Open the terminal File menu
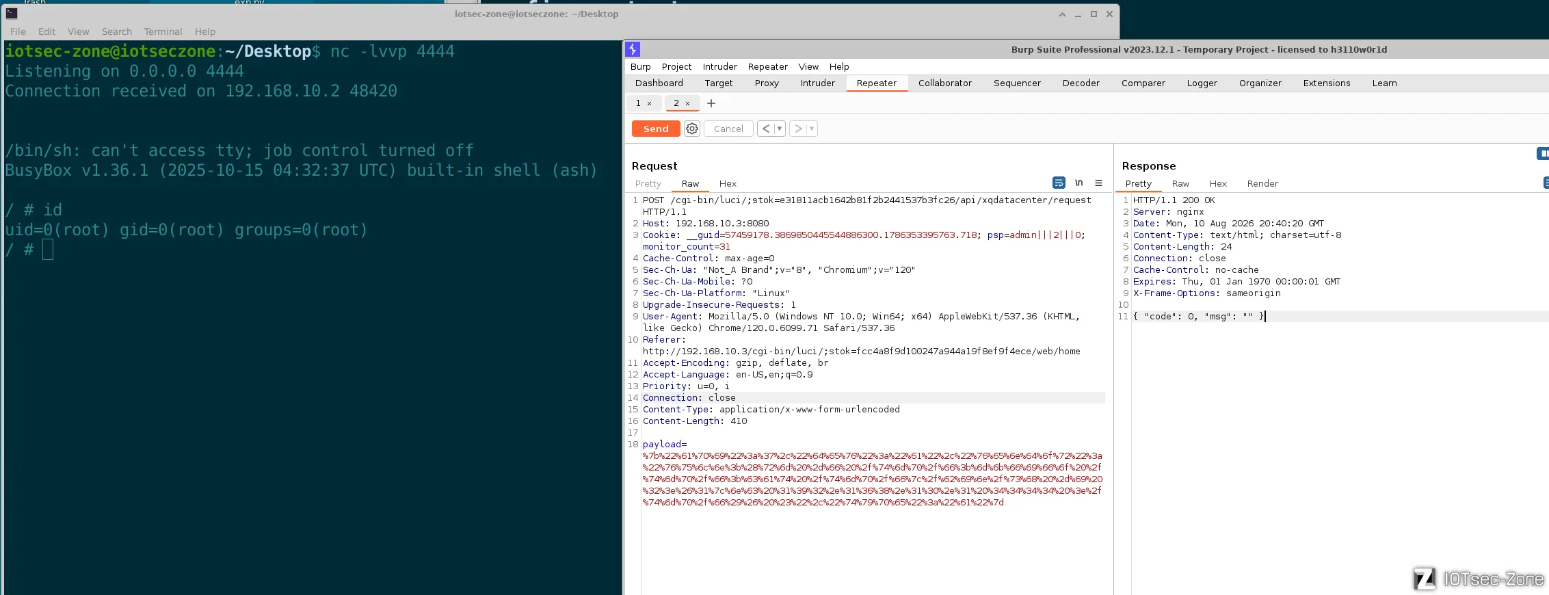This screenshot has width=1549, height=595. pyautogui.click(x=18, y=31)
